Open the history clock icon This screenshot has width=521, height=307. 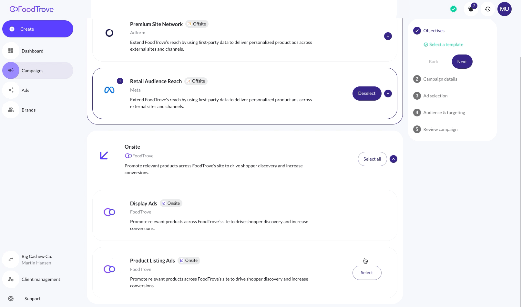click(x=488, y=9)
